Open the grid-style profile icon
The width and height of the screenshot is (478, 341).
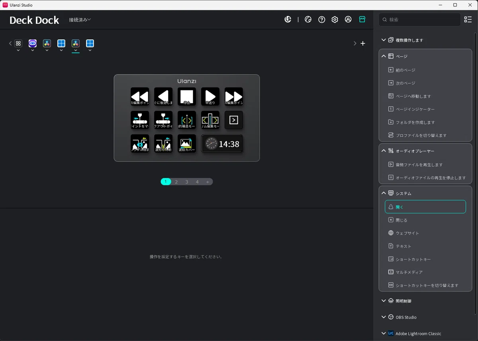(18, 43)
